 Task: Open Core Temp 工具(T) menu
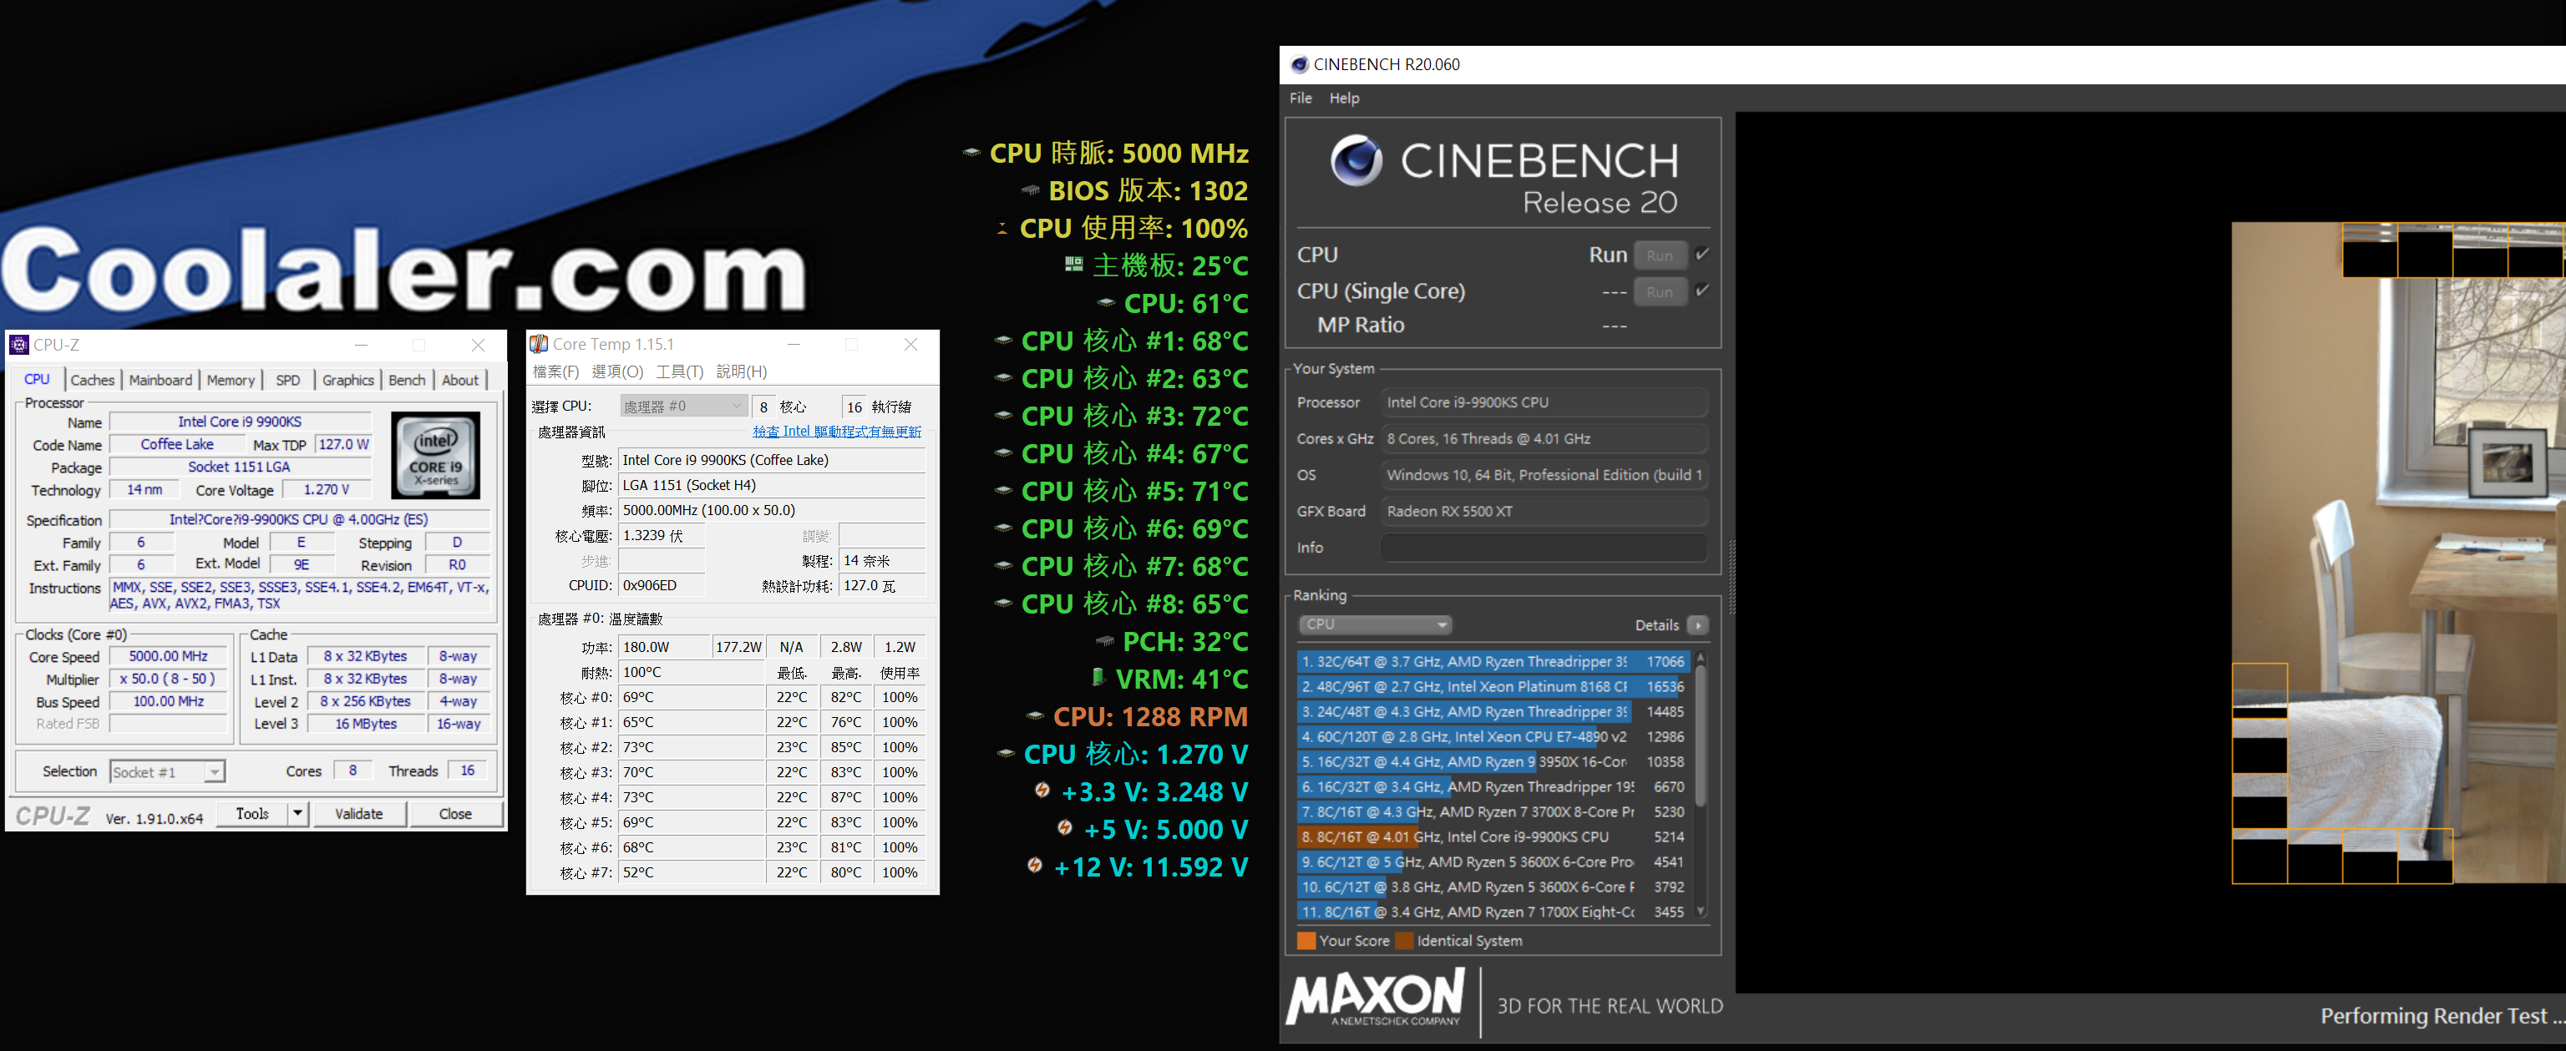(x=679, y=371)
